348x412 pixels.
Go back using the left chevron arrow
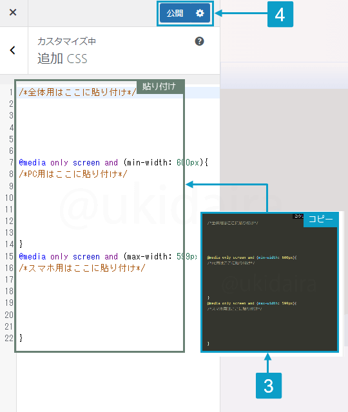13,50
